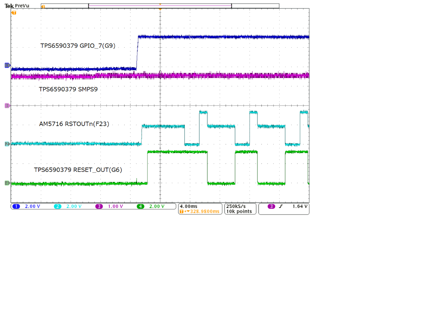Click the record view overview bar
The height and width of the screenshot is (315, 444).
[x=160, y=6]
